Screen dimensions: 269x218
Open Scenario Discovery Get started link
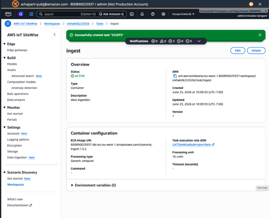point(15,179)
